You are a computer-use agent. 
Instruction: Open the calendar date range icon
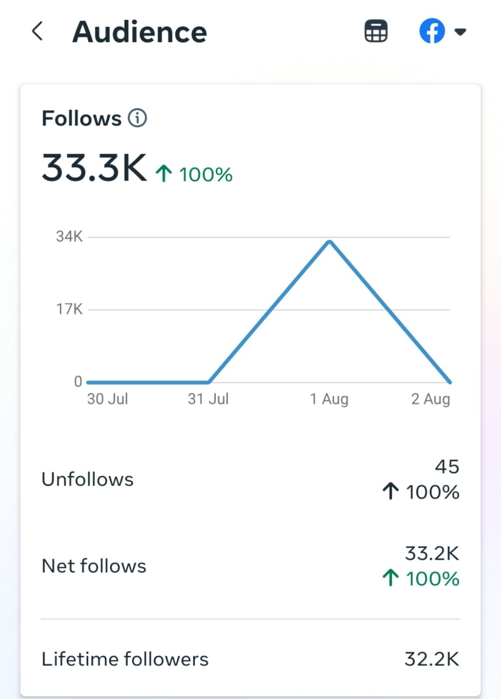376,31
